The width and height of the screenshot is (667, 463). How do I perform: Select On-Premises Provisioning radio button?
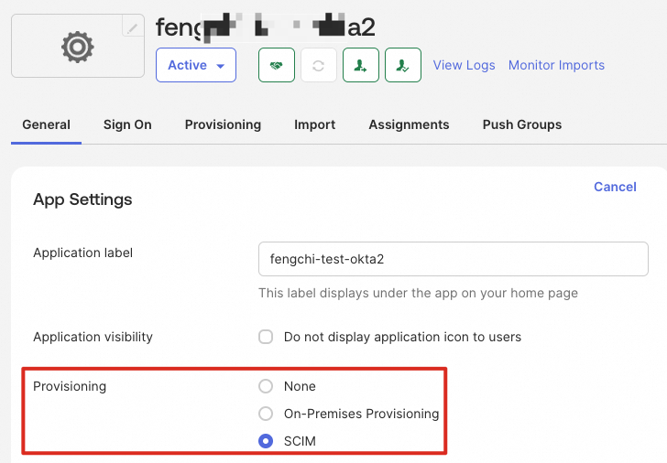tap(266, 414)
